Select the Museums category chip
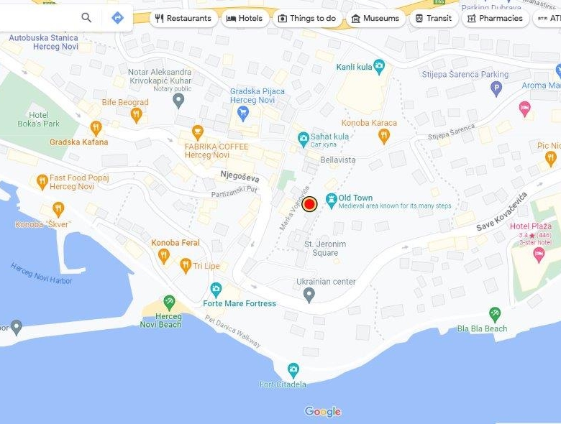The width and height of the screenshot is (561, 424). tap(375, 18)
